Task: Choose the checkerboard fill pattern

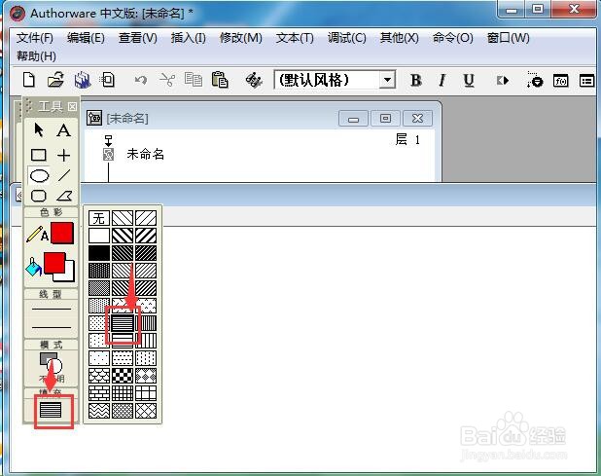Action: (123, 376)
